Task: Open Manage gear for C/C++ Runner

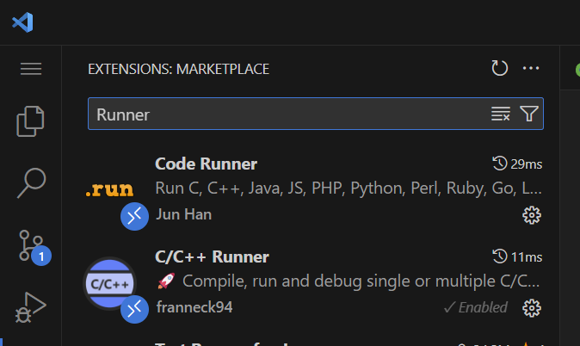Action: tap(532, 308)
